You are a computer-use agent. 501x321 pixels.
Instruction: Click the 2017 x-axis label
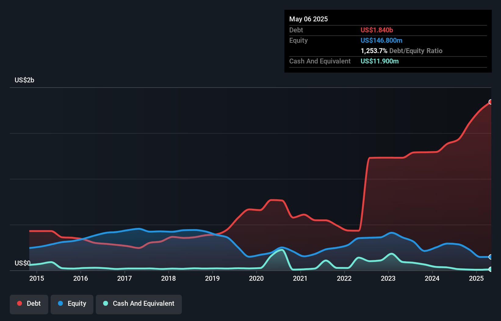pyautogui.click(x=124, y=278)
